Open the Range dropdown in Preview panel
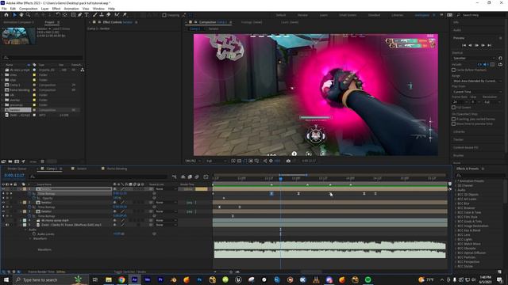Screen dimensions: 508x285 [x=477, y=81]
